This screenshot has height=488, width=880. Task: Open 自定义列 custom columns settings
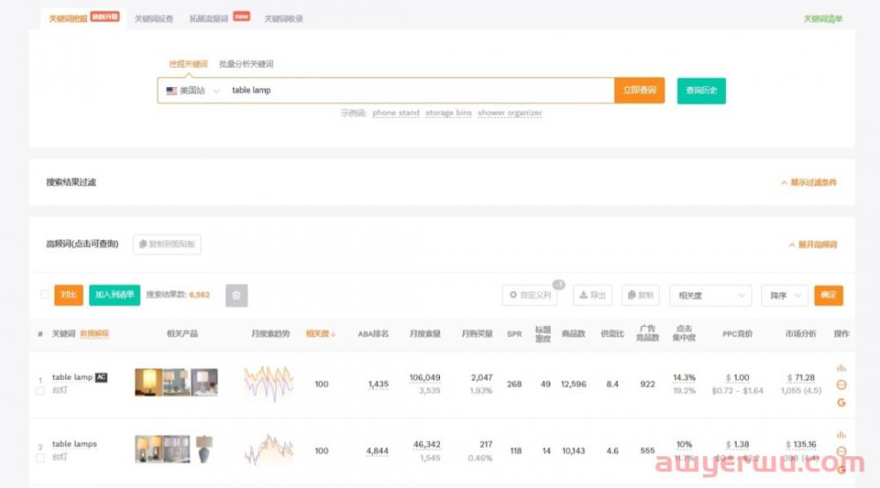click(x=529, y=295)
